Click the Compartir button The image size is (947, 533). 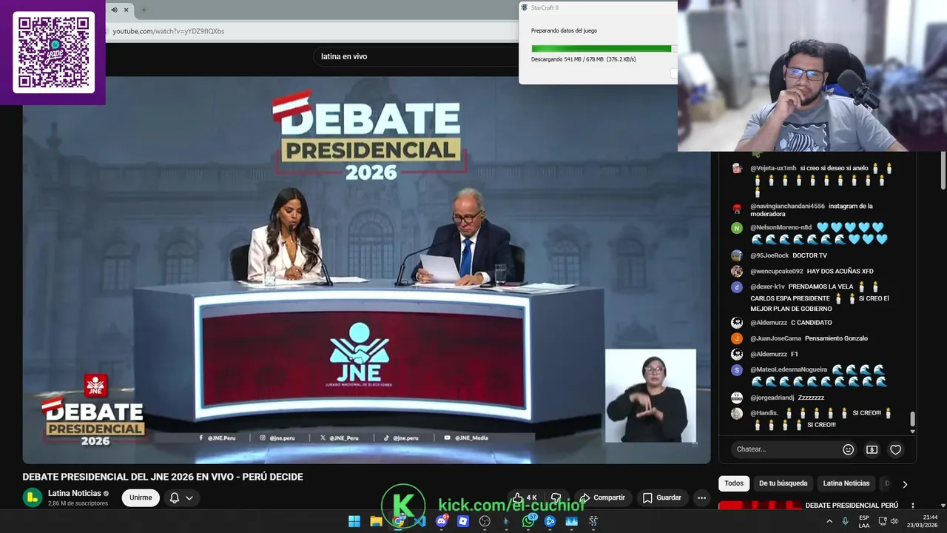(x=602, y=497)
